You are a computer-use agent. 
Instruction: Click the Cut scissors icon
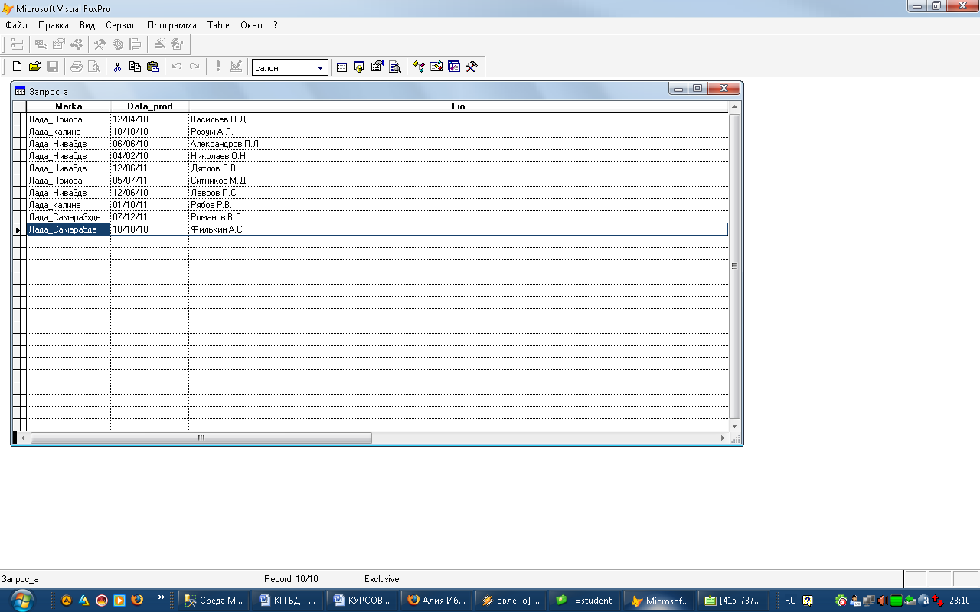pos(117,67)
